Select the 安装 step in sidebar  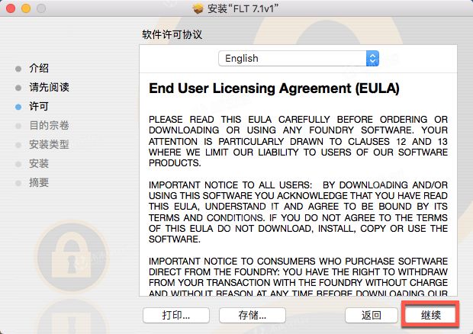pos(39,163)
